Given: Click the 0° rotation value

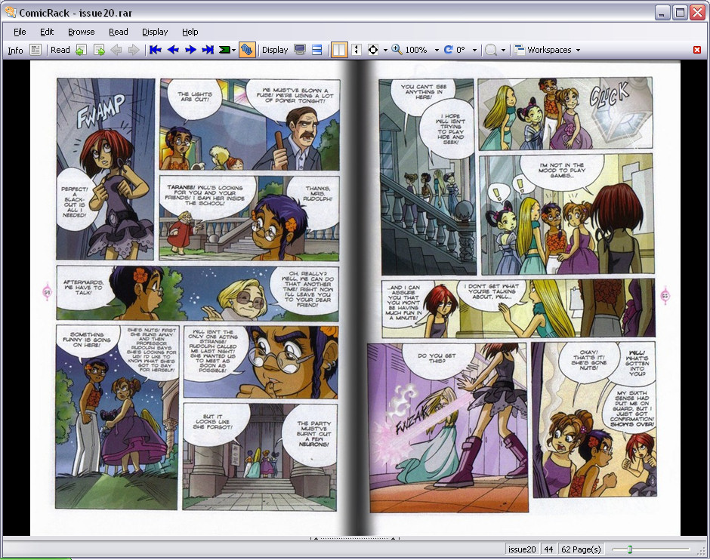Looking at the screenshot, I should pos(461,50).
